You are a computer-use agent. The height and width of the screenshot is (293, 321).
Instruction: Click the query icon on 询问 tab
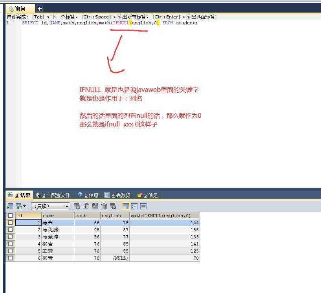pos(11,9)
